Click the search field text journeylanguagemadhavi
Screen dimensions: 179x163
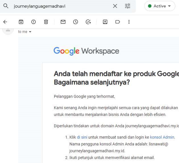click(40, 6)
